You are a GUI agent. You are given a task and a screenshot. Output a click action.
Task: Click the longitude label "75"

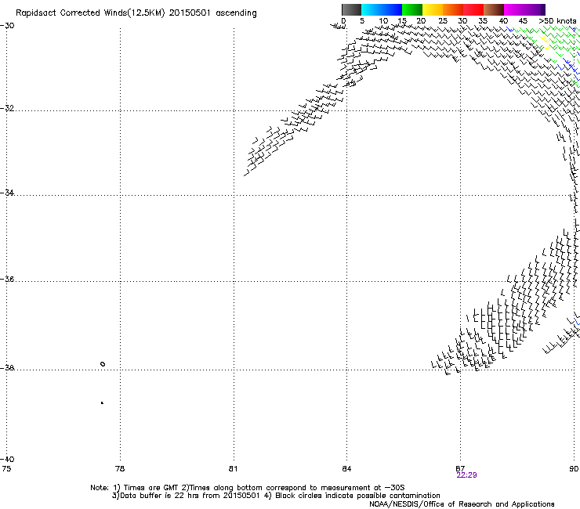(x=6, y=469)
